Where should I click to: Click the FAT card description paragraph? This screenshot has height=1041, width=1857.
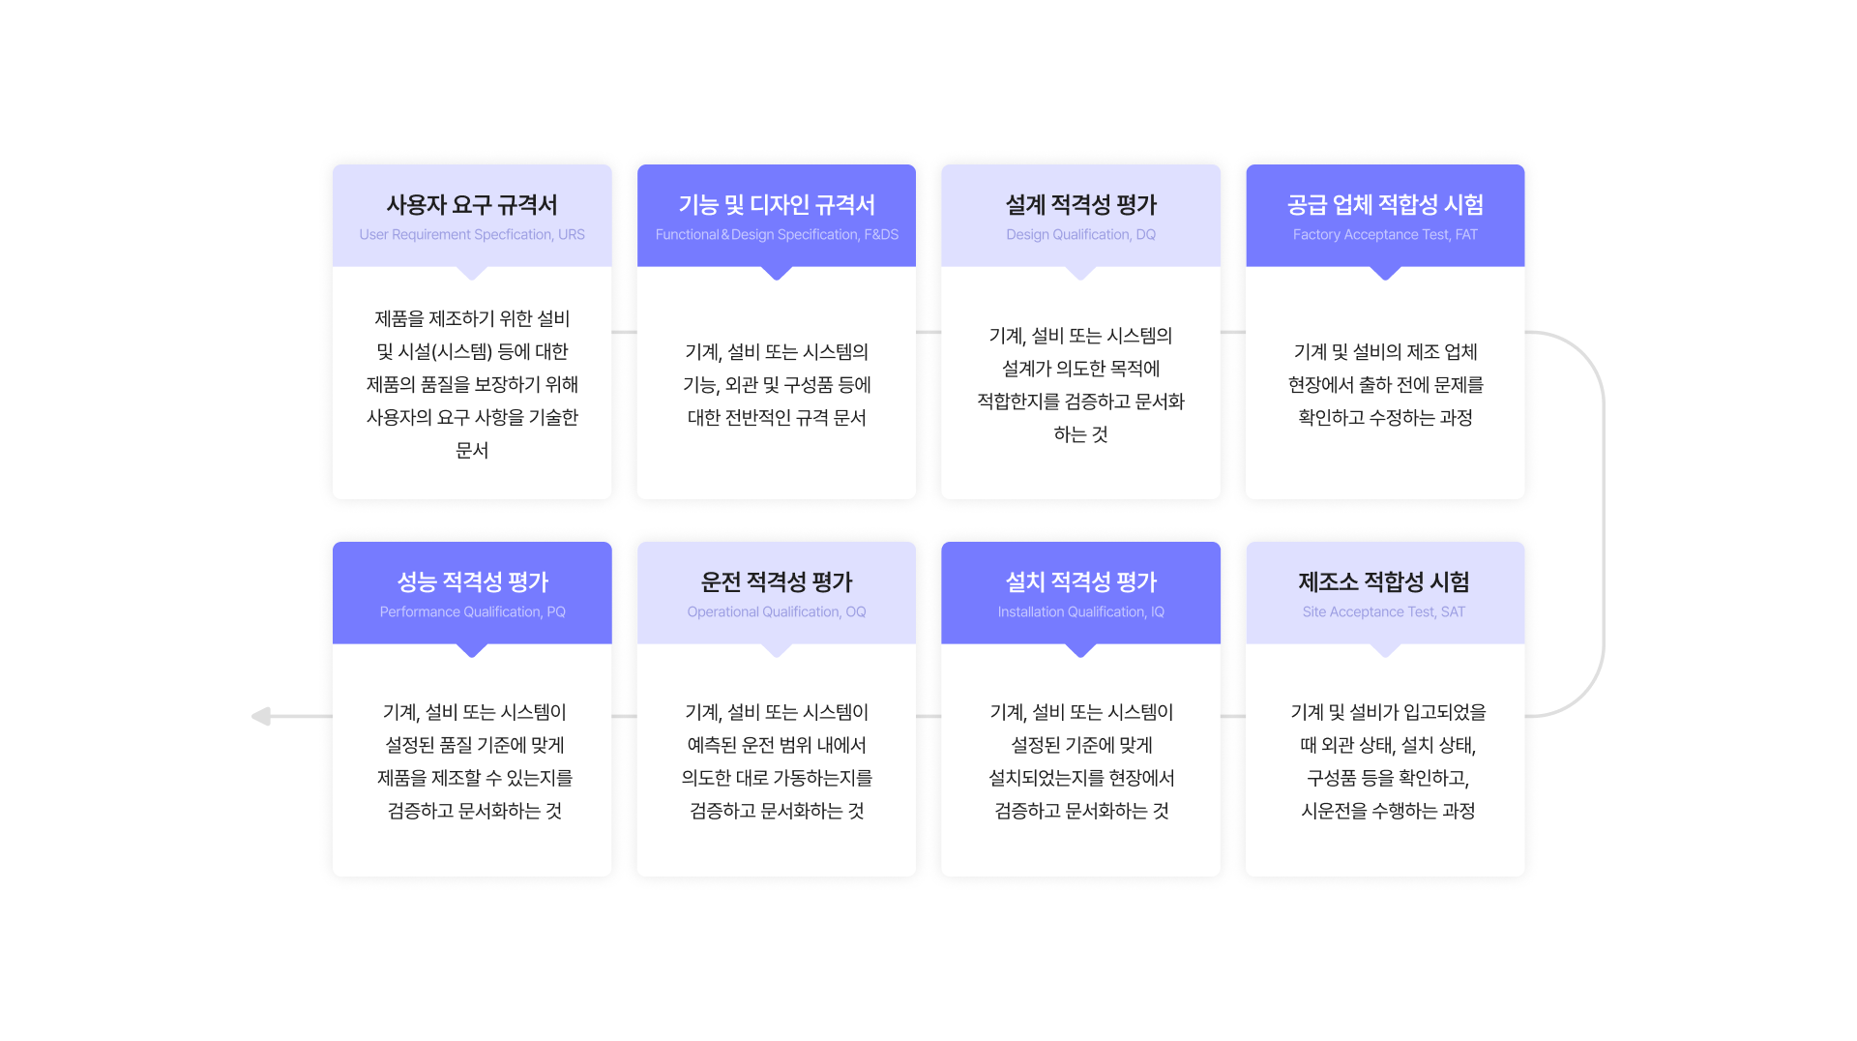point(1385,384)
